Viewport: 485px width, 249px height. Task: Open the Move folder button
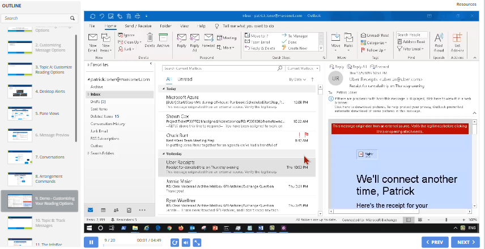[335, 42]
